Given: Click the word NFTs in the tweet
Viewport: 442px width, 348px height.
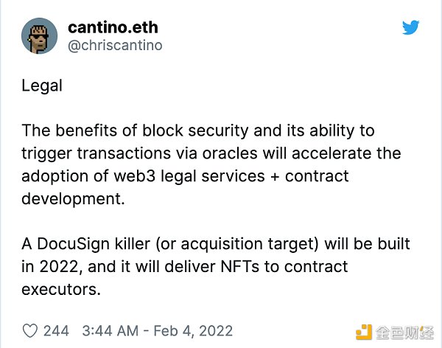Looking at the screenshot, I should [x=239, y=266].
